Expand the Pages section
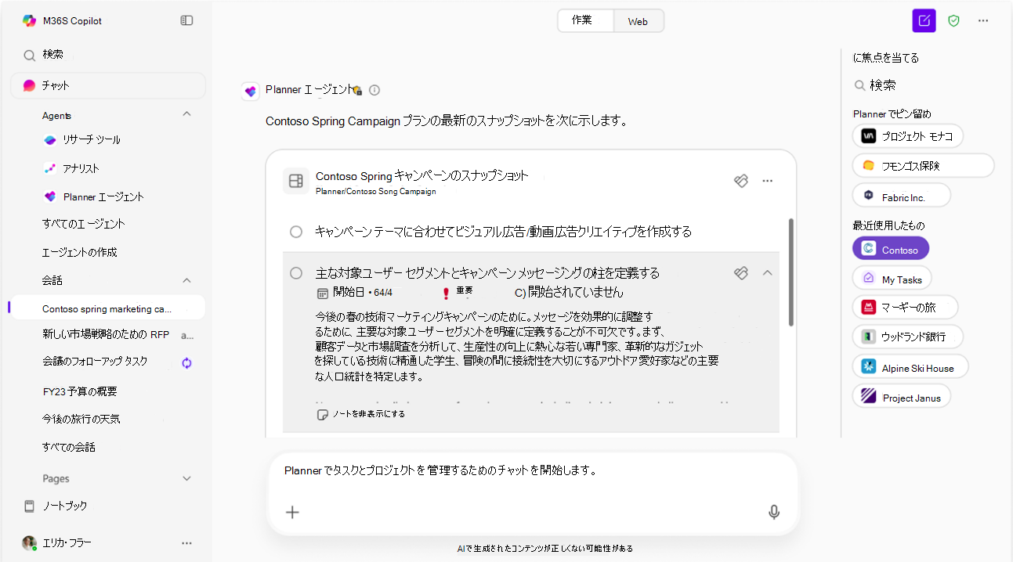Image resolution: width=1013 pixels, height=562 pixels. [186, 478]
